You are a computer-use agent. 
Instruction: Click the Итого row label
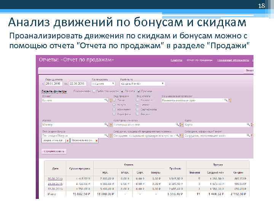[52, 194]
